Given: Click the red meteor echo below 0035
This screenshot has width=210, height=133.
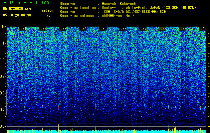Looking at the screenshot, I should click(x=95, y=107).
